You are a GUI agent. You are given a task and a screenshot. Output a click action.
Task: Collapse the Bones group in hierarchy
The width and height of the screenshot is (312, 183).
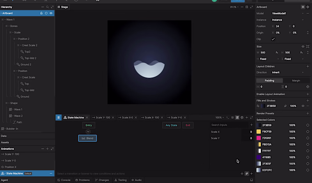click(x=9, y=26)
